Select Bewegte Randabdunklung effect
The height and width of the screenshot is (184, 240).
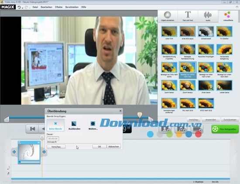coord(188,52)
